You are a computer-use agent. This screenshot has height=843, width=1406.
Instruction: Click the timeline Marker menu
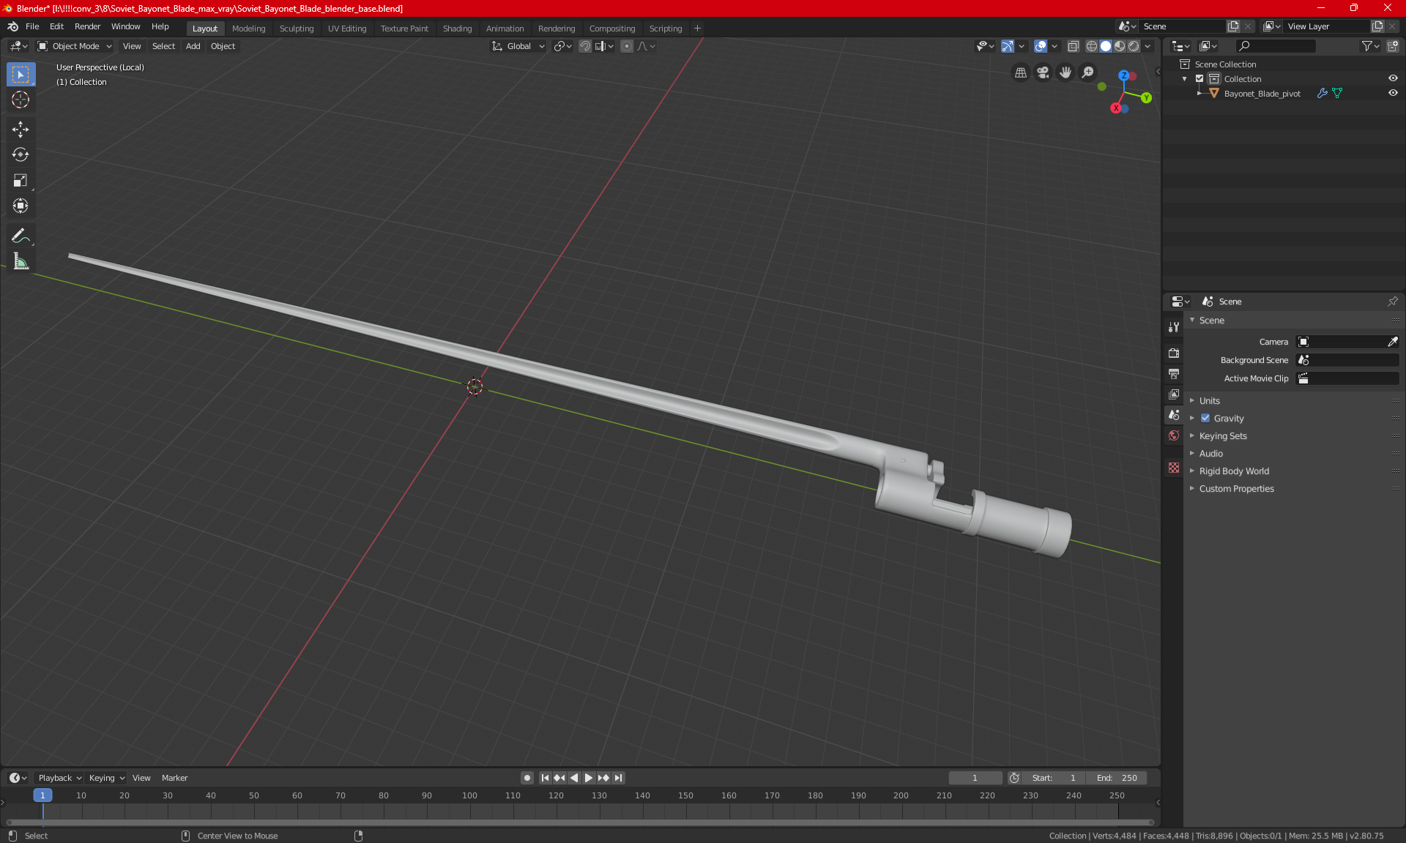click(174, 778)
